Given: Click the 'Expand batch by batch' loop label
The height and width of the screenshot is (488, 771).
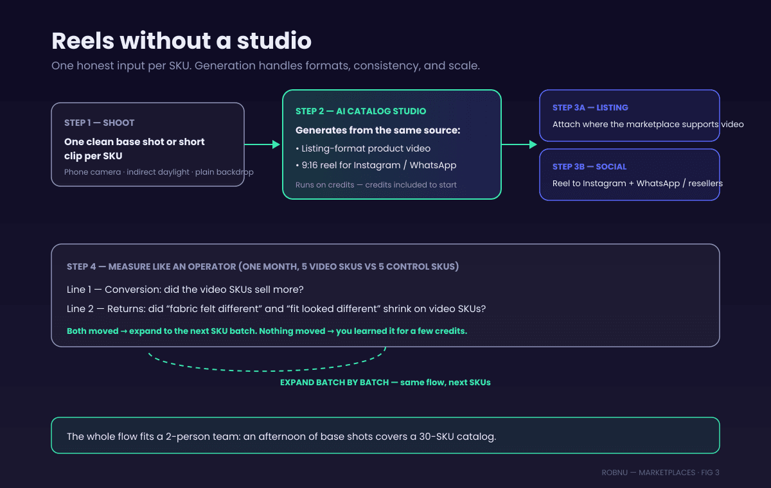Looking at the screenshot, I should click(x=385, y=382).
